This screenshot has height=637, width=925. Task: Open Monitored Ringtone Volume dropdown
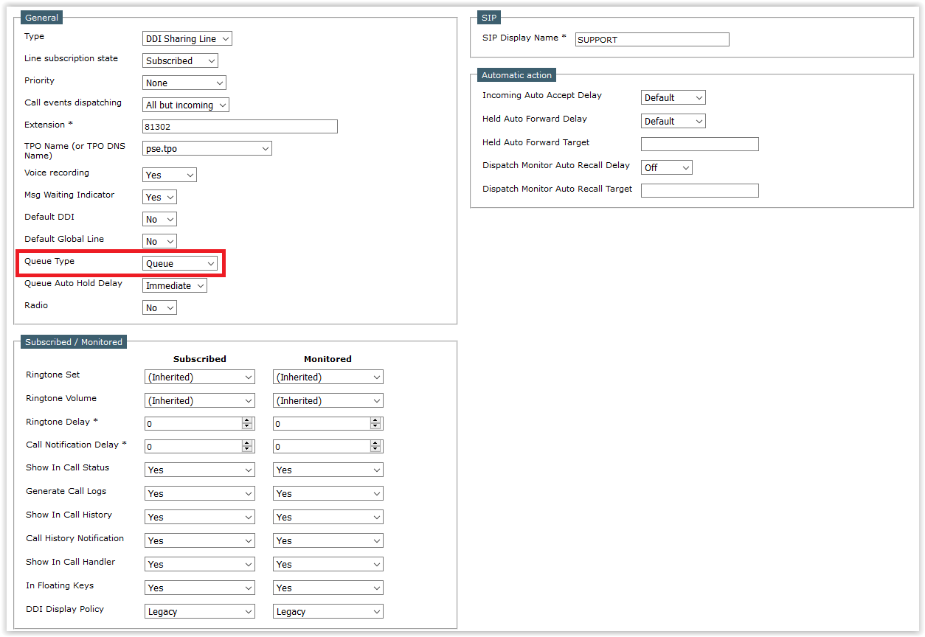[x=328, y=401]
